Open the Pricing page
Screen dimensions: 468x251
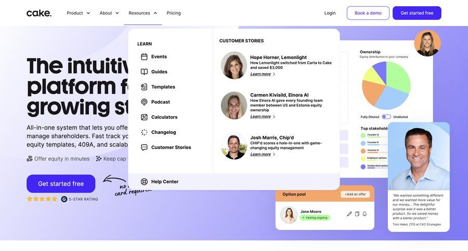coord(174,13)
